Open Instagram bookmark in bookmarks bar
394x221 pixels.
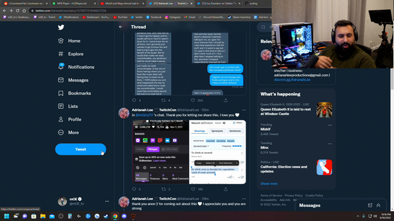[x=172, y=17]
